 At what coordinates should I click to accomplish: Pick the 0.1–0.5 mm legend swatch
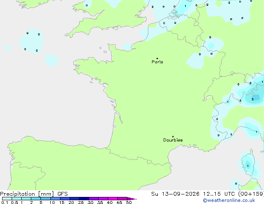pos(7,199)
